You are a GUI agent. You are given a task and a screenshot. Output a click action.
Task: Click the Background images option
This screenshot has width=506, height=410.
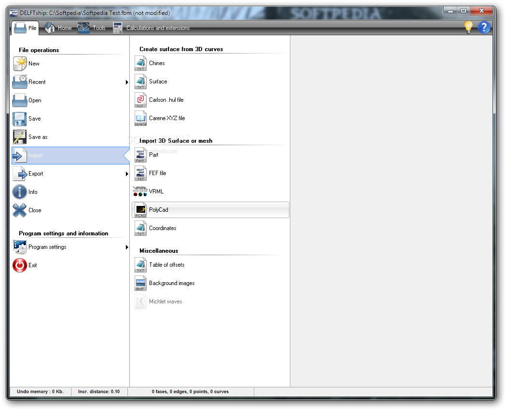point(210,283)
